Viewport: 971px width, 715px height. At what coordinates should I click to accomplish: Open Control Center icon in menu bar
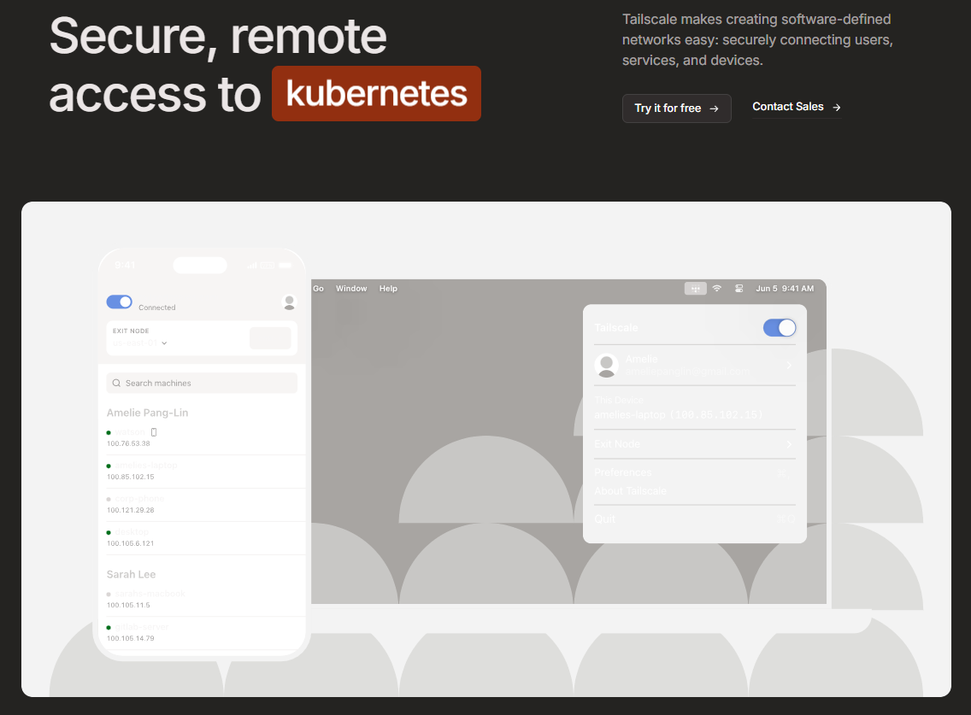pyautogui.click(x=739, y=289)
